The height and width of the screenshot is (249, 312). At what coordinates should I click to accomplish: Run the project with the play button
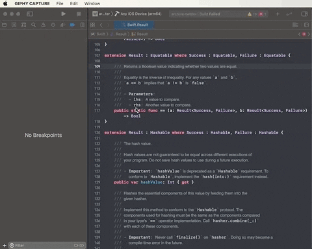[63, 14]
